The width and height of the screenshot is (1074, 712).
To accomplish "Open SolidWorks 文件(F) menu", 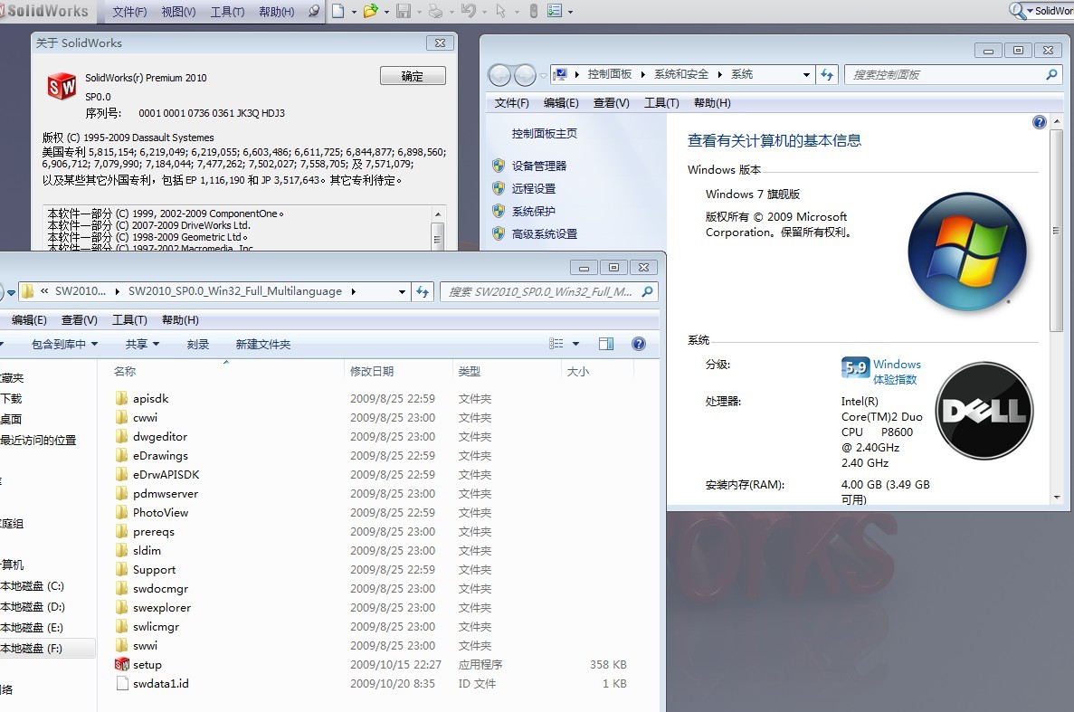I will point(129,12).
